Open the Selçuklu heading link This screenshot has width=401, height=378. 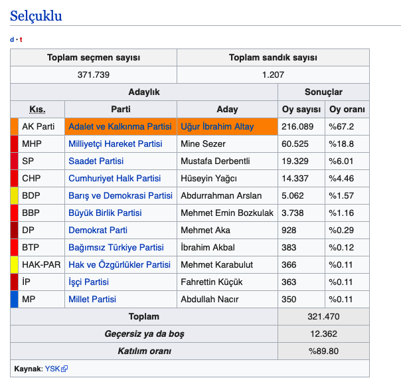click(x=36, y=16)
